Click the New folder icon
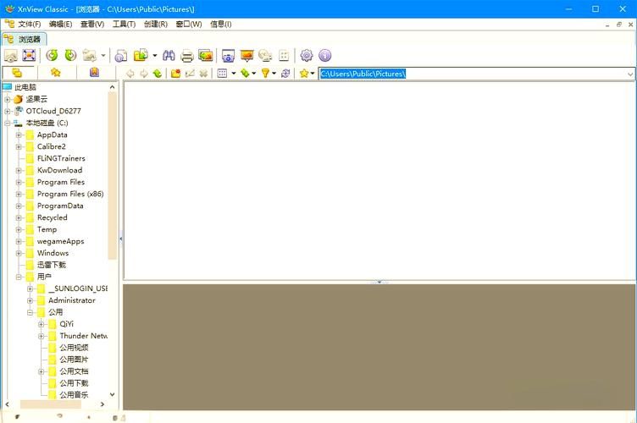The width and height of the screenshot is (637, 423). pos(175,74)
